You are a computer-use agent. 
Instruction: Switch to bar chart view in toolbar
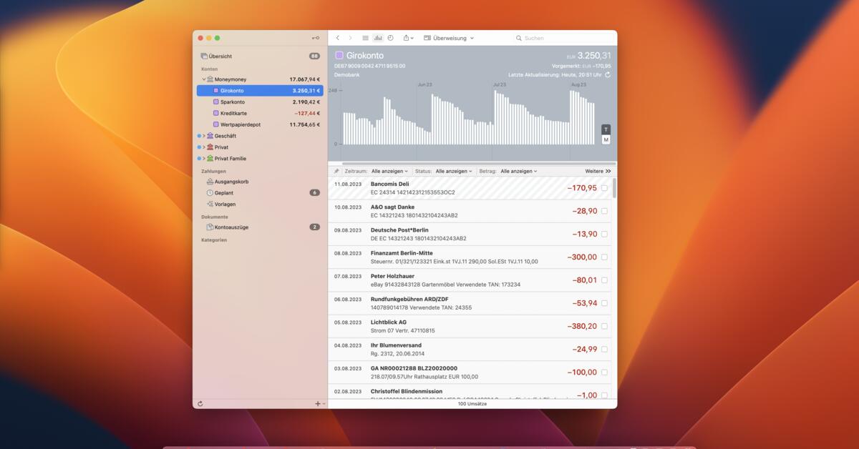(378, 38)
